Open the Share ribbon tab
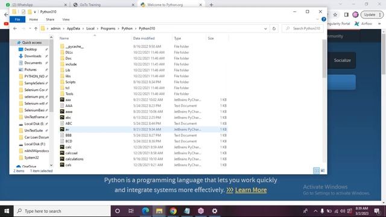This screenshot has width=386, height=217. [x=50, y=19]
